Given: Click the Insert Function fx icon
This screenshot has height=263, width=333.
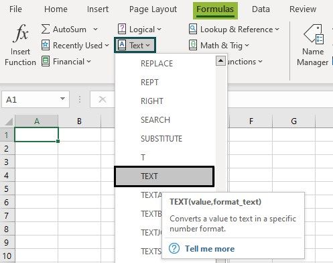Looking at the screenshot, I should pyautogui.click(x=21, y=34).
